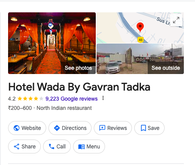Expand the map with the fullscreen arrows icon
This screenshot has width=195, height=165.
(x=176, y=20)
